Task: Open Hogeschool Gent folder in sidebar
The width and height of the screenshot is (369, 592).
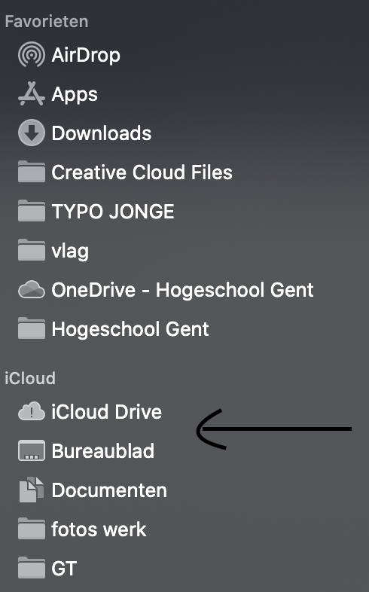Action: tap(130, 329)
